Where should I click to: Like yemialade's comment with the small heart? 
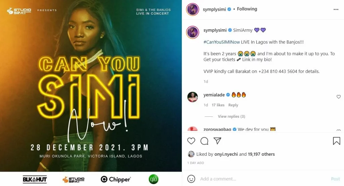[x=339, y=97]
